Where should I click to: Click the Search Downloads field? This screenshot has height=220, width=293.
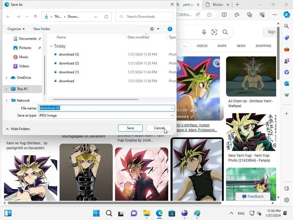(144, 16)
